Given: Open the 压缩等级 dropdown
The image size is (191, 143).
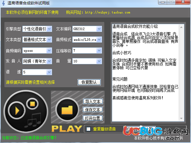Looking at the screenshot, I should click(99, 50).
